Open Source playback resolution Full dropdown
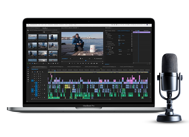 click(91, 58)
